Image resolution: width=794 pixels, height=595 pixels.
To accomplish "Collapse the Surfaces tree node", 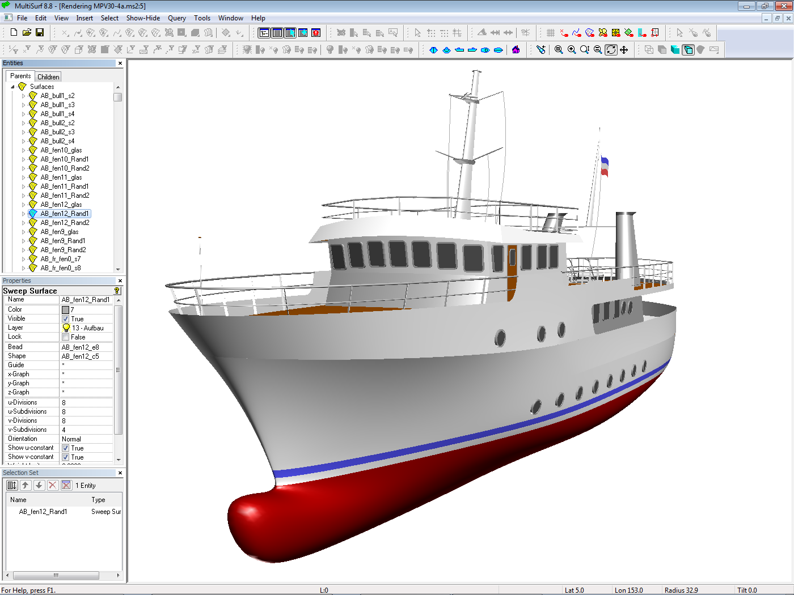I will point(13,87).
